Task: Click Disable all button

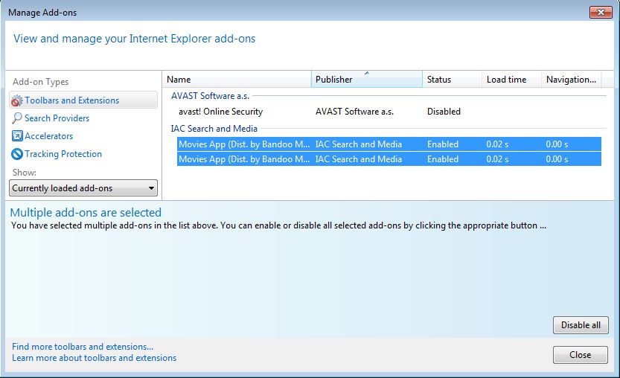Action: click(581, 325)
